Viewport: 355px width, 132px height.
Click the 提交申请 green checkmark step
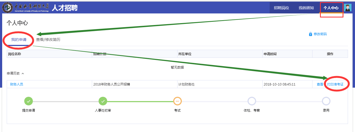29,101
